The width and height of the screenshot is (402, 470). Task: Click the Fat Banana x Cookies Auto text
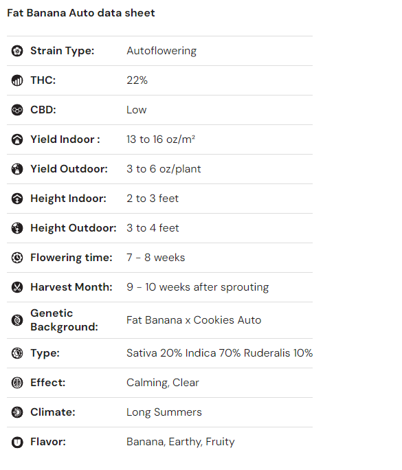(194, 320)
